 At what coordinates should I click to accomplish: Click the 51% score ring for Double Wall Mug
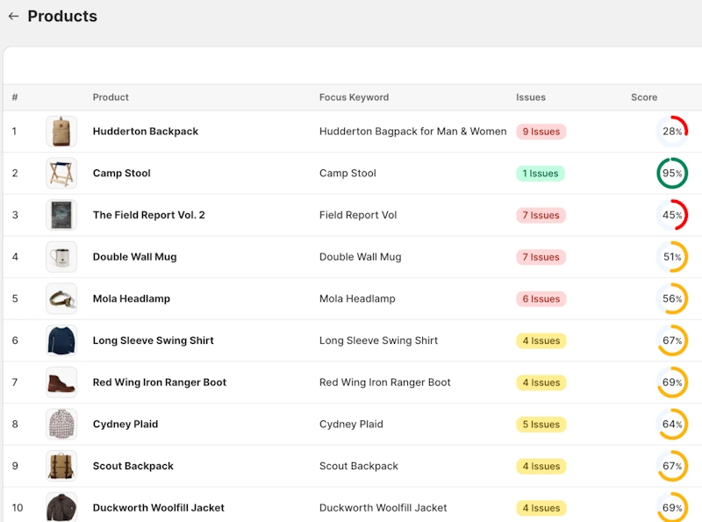(x=672, y=257)
